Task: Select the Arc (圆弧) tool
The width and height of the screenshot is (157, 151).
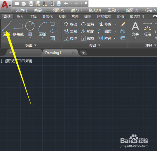Action: coord(42,29)
